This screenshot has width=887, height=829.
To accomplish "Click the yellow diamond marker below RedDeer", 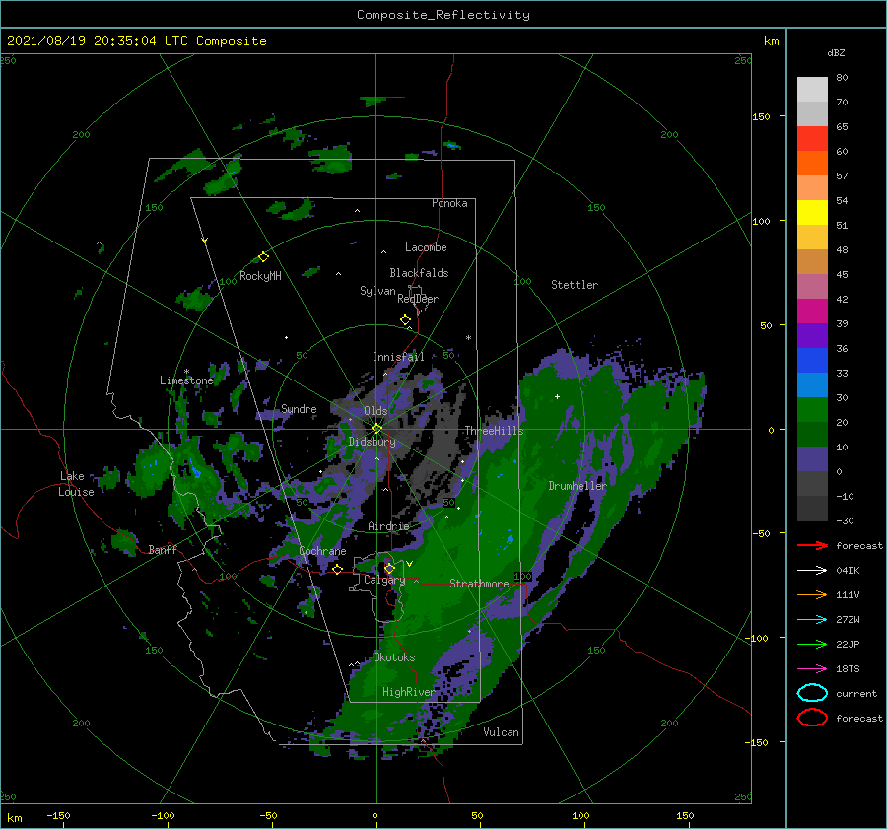I will (x=406, y=320).
